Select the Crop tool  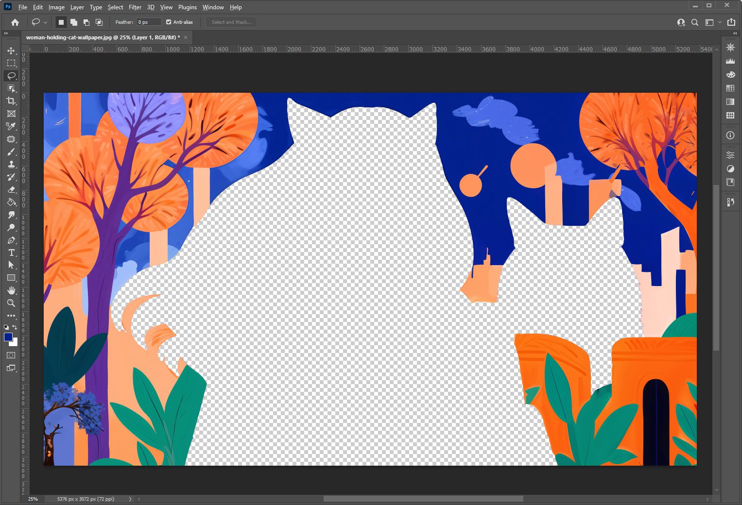coord(11,101)
